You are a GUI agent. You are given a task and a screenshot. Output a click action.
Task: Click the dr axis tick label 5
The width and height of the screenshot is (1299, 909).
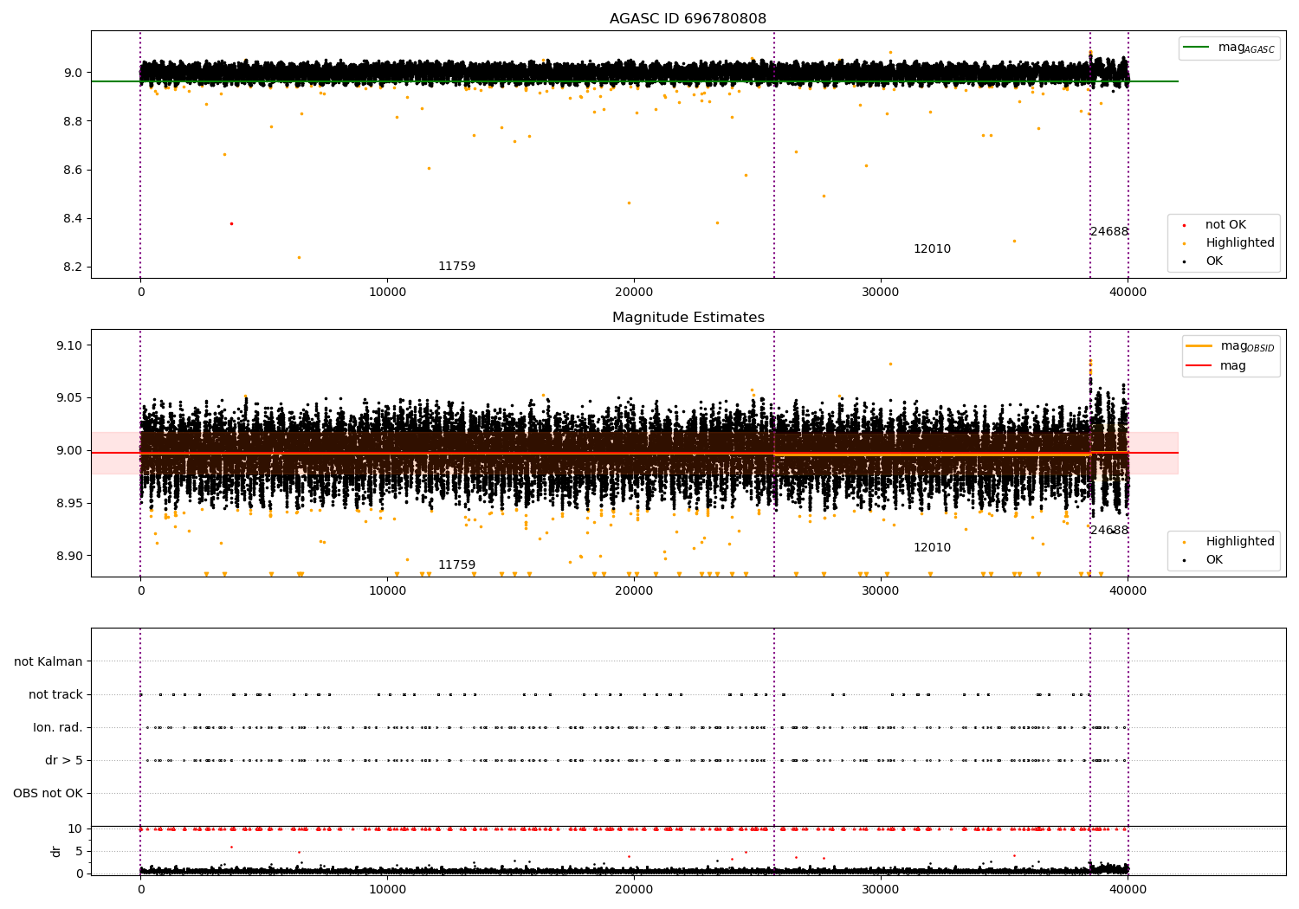(80, 852)
